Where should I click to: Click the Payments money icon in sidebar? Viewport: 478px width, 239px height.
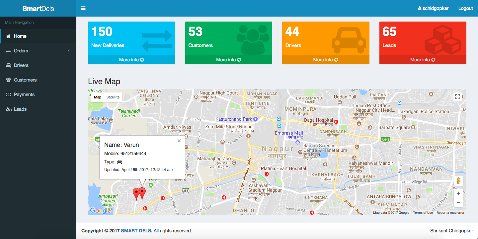8,94
